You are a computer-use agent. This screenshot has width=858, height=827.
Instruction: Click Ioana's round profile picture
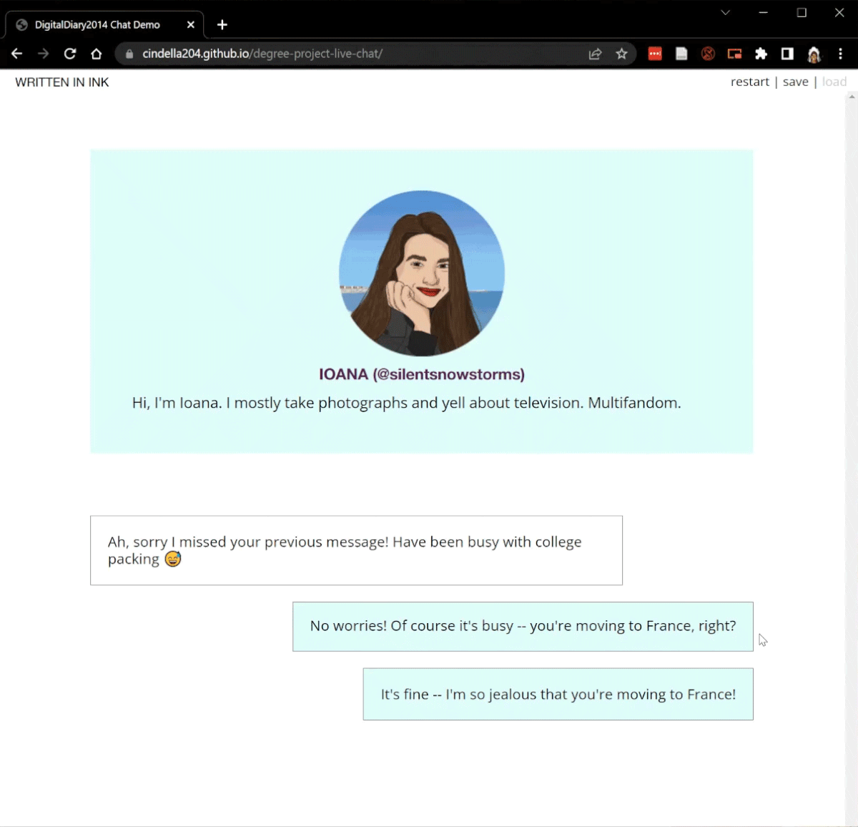tap(422, 273)
